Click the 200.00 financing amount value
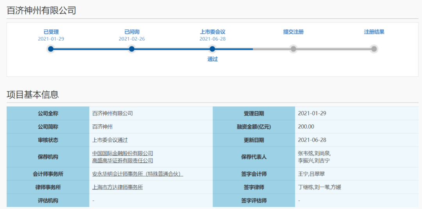Screen dimensions: 422x209 click(306, 127)
